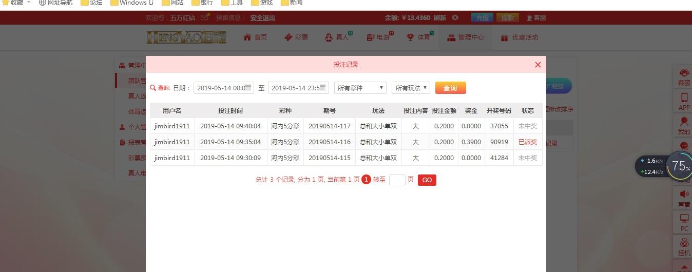Screen dimensions: 692x272
Task: Open the 网址导航 bookmark
Action: [x=56, y=3]
